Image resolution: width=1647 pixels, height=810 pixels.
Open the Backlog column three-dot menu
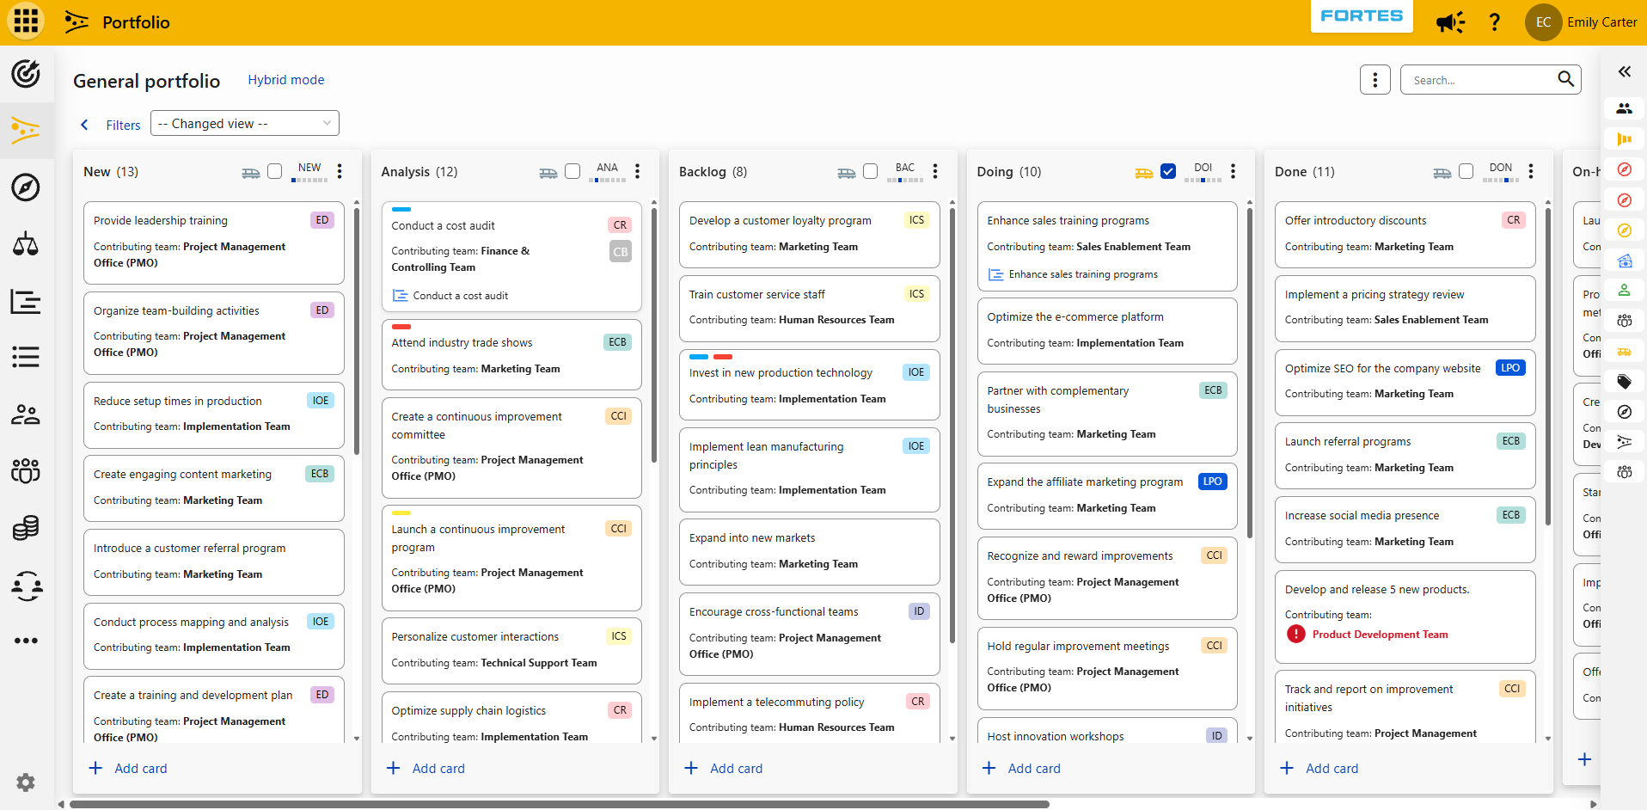pyautogui.click(x=935, y=171)
